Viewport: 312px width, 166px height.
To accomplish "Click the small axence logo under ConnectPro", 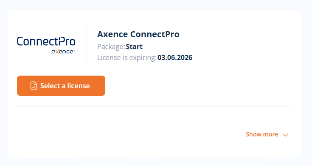I will (63, 52).
